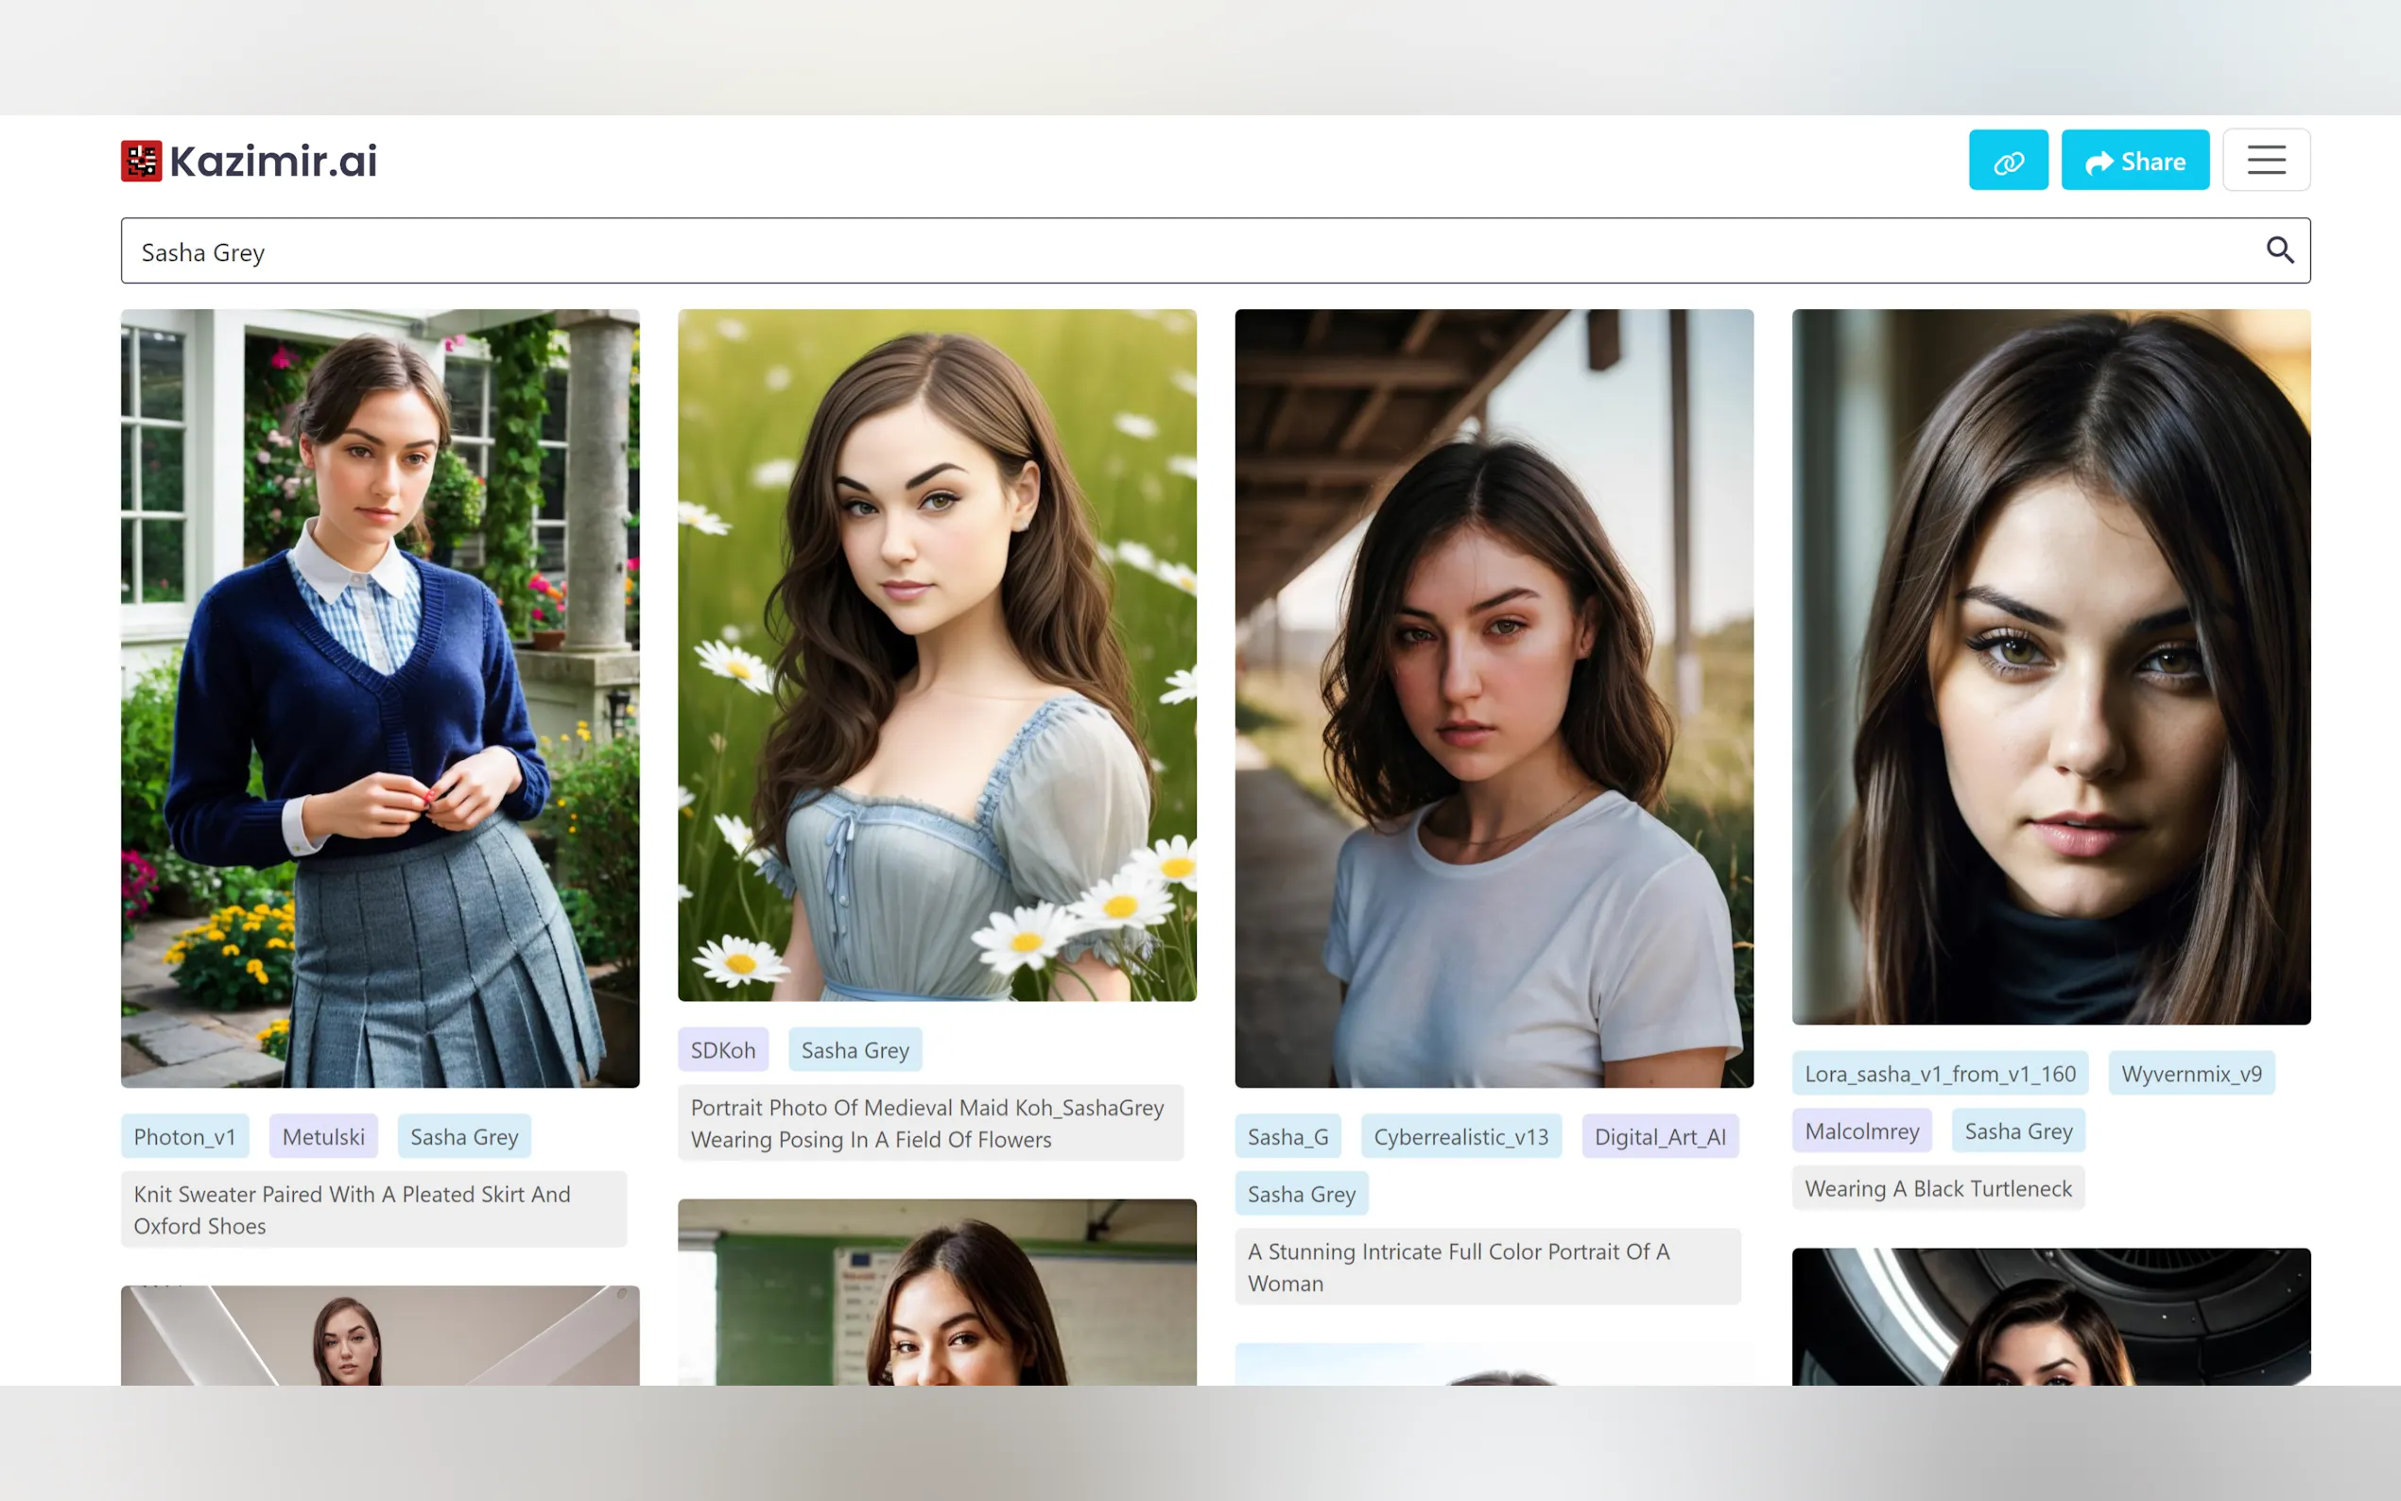Image resolution: width=2401 pixels, height=1501 pixels.
Task: Click the Share button
Action: point(2134,161)
